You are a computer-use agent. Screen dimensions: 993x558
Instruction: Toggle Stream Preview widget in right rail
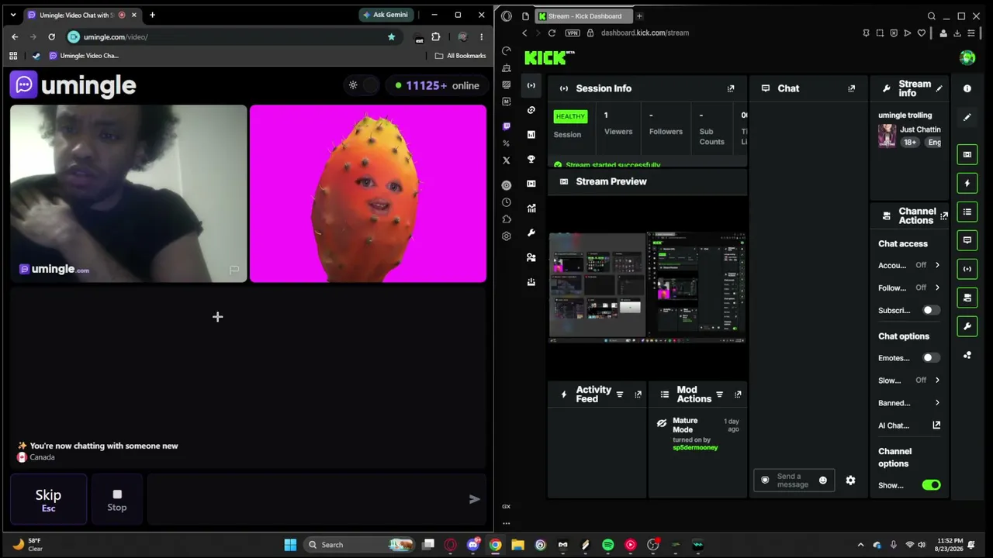[x=967, y=154]
